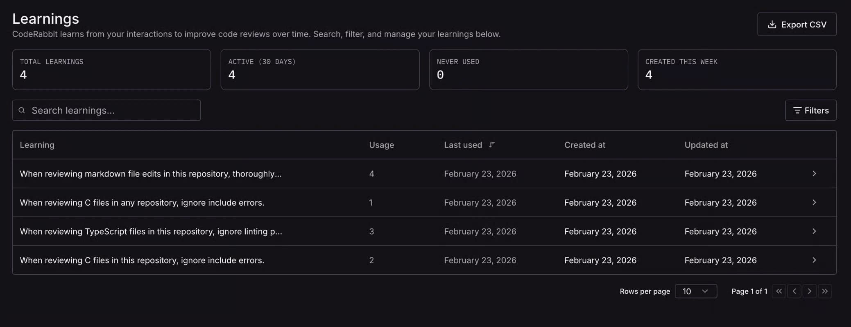Select the Active (30 days) stat card
The height and width of the screenshot is (327, 851).
pos(320,69)
